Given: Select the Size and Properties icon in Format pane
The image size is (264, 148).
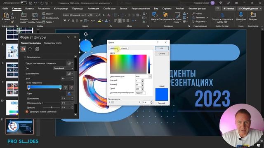Looking at the screenshot, I should [x=37, y=49].
